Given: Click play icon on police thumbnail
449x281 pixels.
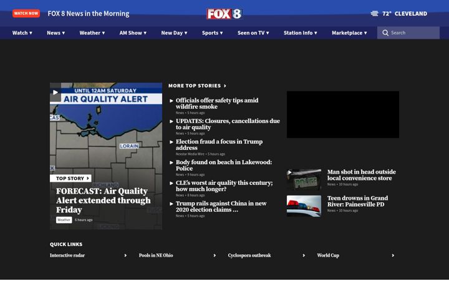Looking at the screenshot, I should click(x=290, y=172).
